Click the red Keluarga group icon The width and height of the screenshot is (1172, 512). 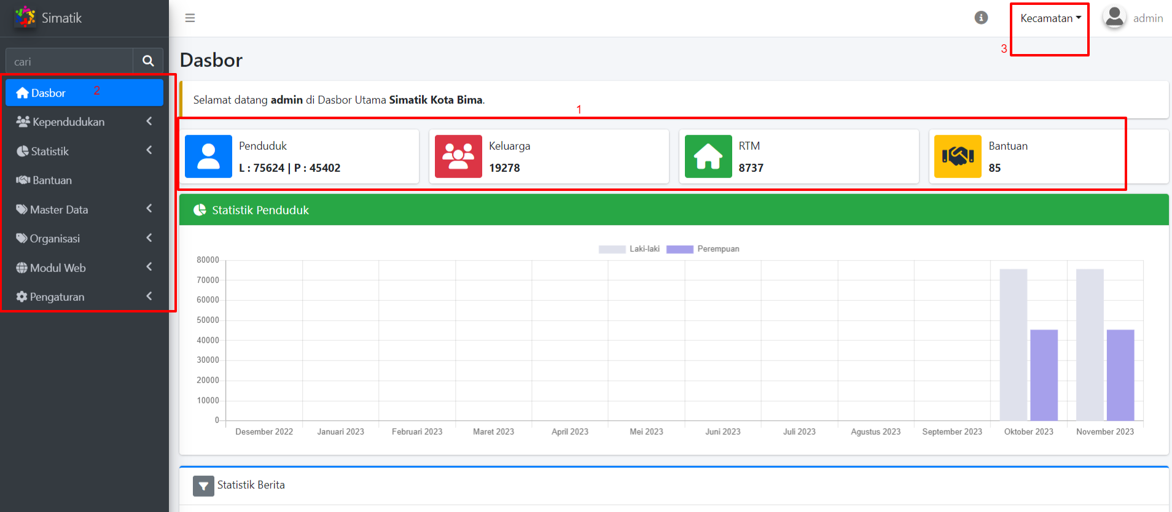pos(458,157)
